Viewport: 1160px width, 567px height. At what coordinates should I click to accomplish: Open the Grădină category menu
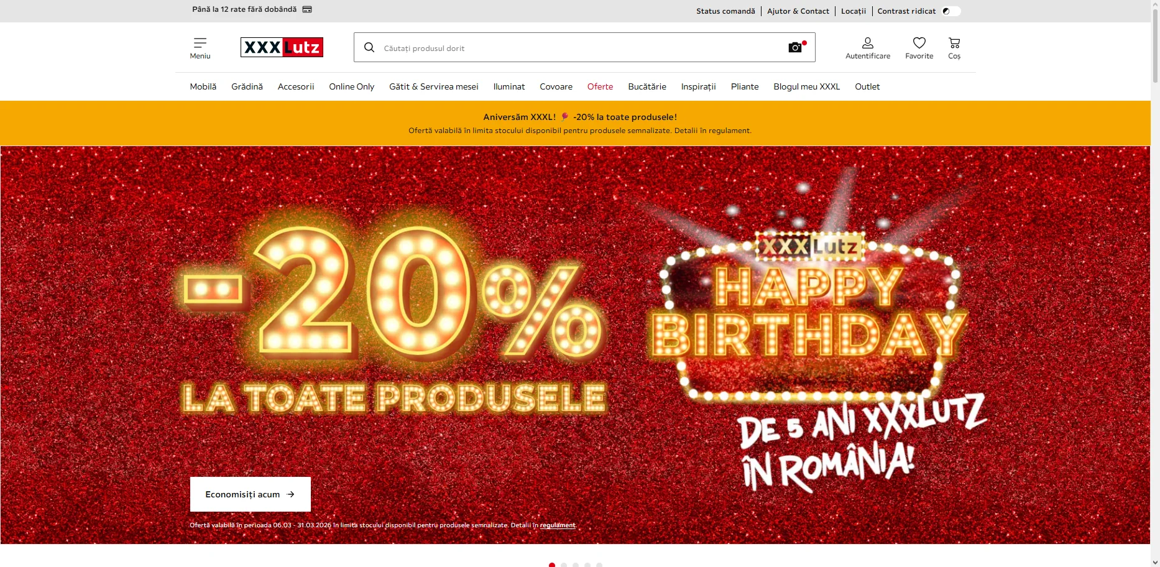click(247, 86)
